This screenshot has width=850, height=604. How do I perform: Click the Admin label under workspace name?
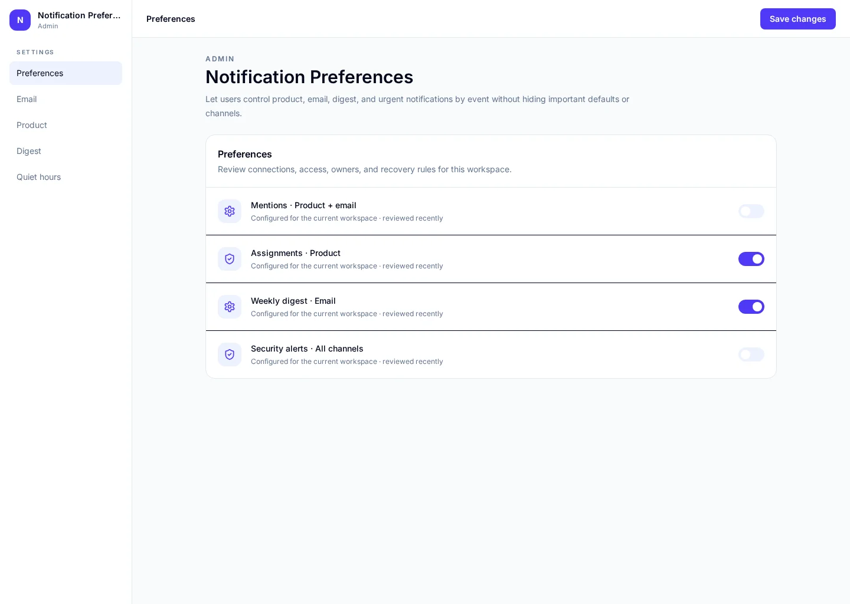pos(48,26)
